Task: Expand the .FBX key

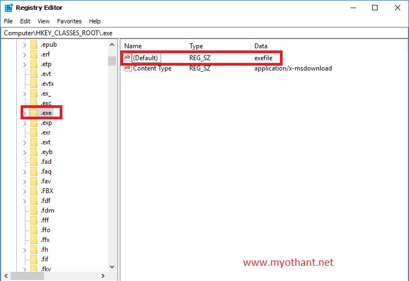Action: pyautogui.click(x=24, y=191)
